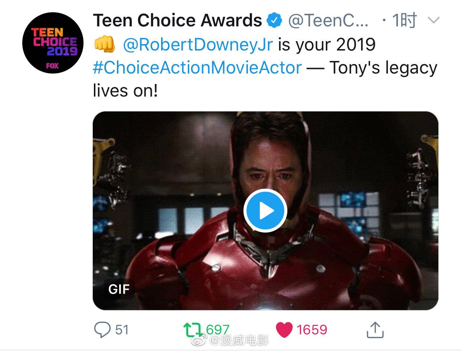This screenshot has height=351, width=461.
Task: Open the Teen Choice 2019 profile avatar
Action: (x=53, y=43)
